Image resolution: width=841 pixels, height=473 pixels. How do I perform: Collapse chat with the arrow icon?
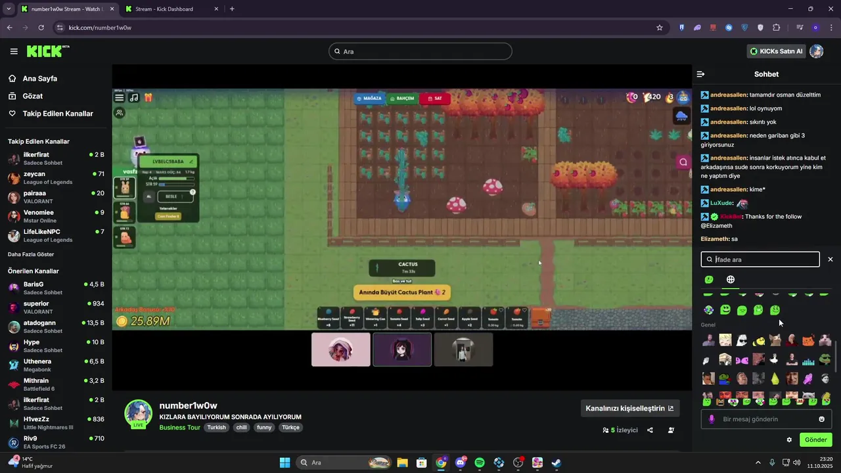coord(701,74)
